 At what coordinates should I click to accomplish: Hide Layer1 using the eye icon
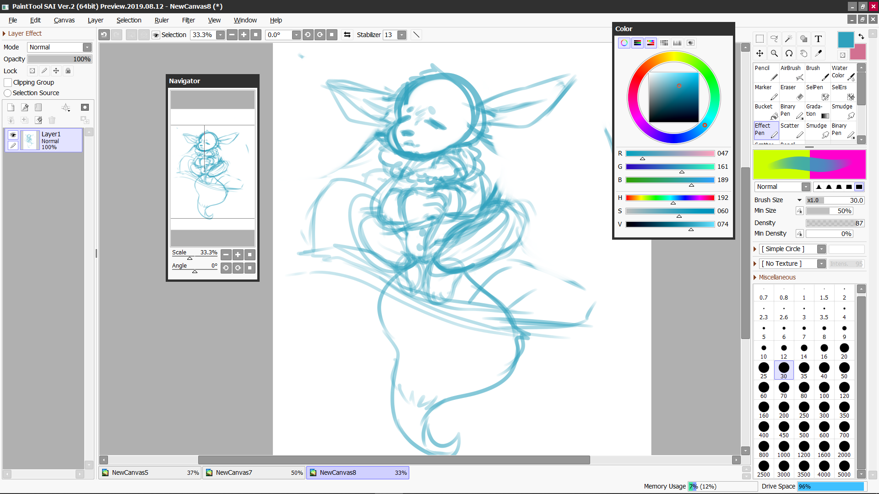(13, 135)
